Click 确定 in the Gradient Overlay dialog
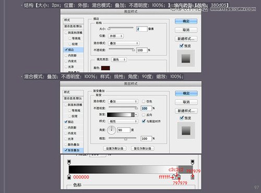The image size is (261, 193). pyautogui.click(x=186, y=93)
